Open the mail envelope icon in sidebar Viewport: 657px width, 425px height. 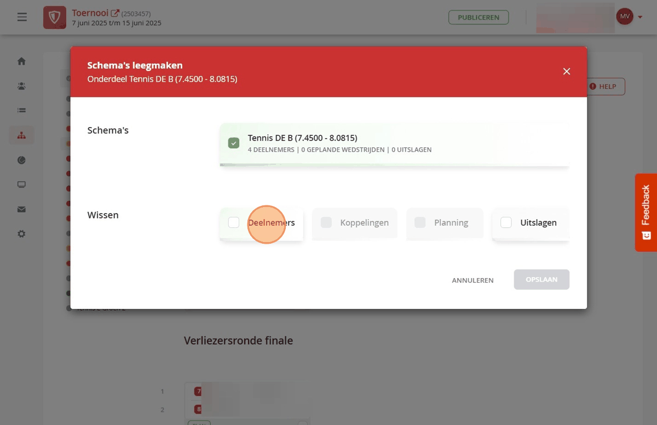(x=21, y=209)
